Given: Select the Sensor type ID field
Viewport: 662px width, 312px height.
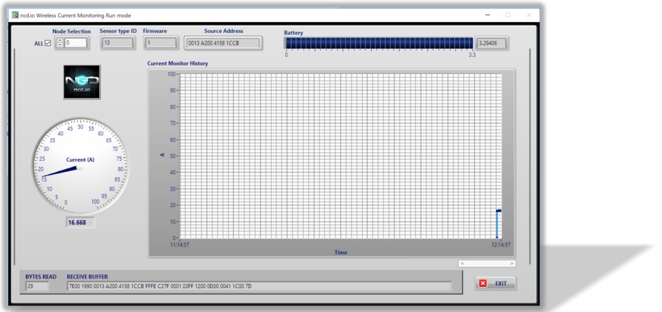Looking at the screenshot, I should click(118, 43).
